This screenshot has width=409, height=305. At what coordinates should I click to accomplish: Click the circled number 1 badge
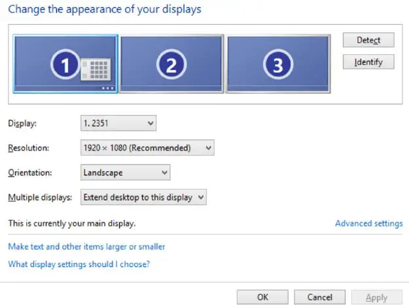(65, 64)
